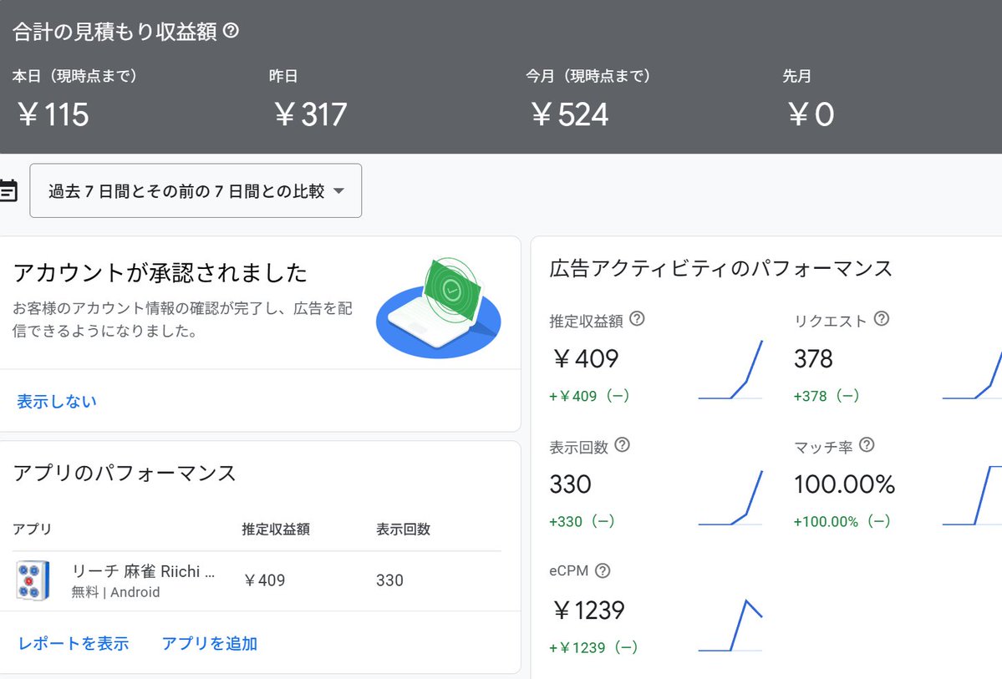Click the approved account laptop illustration
This screenshot has height=679, width=1002.
click(x=439, y=307)
